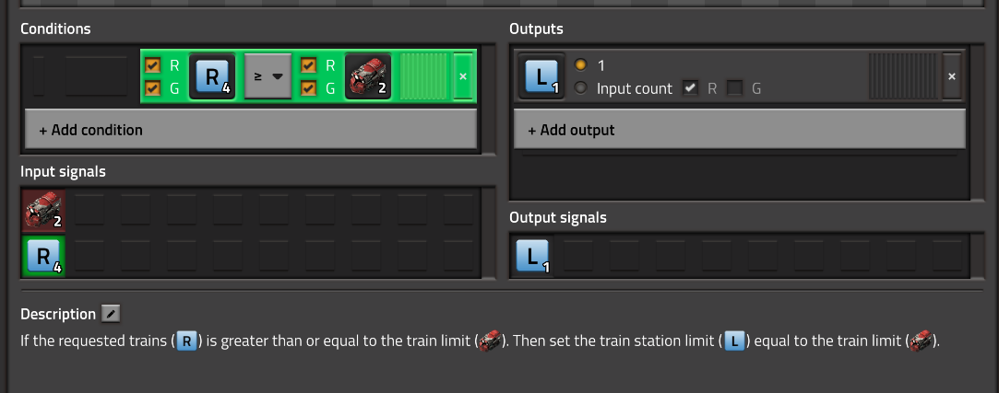Grab the output row drag handle

pyautogui.click(x=901, y=76)
